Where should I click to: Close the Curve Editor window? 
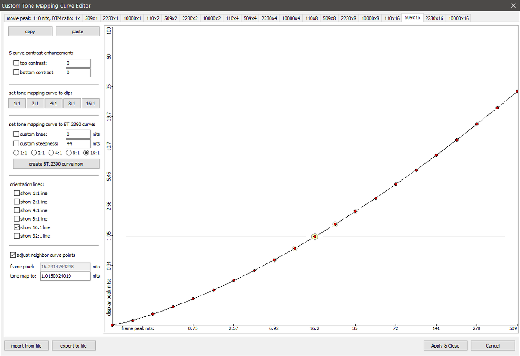pyautogui.click(x=513, y=6)
